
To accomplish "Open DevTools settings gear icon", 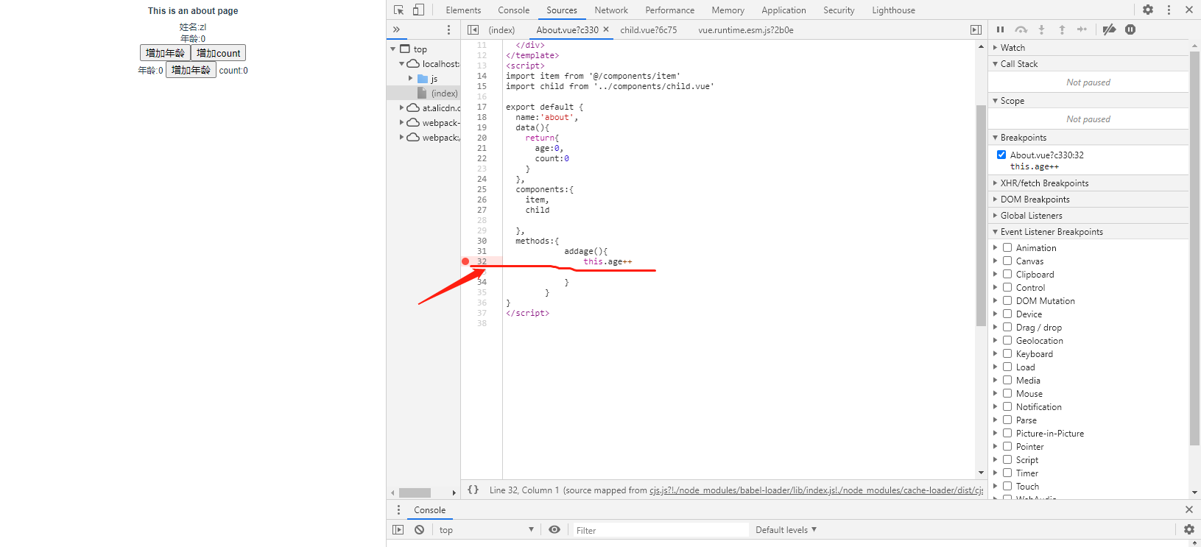I will tap(1148, 10).
